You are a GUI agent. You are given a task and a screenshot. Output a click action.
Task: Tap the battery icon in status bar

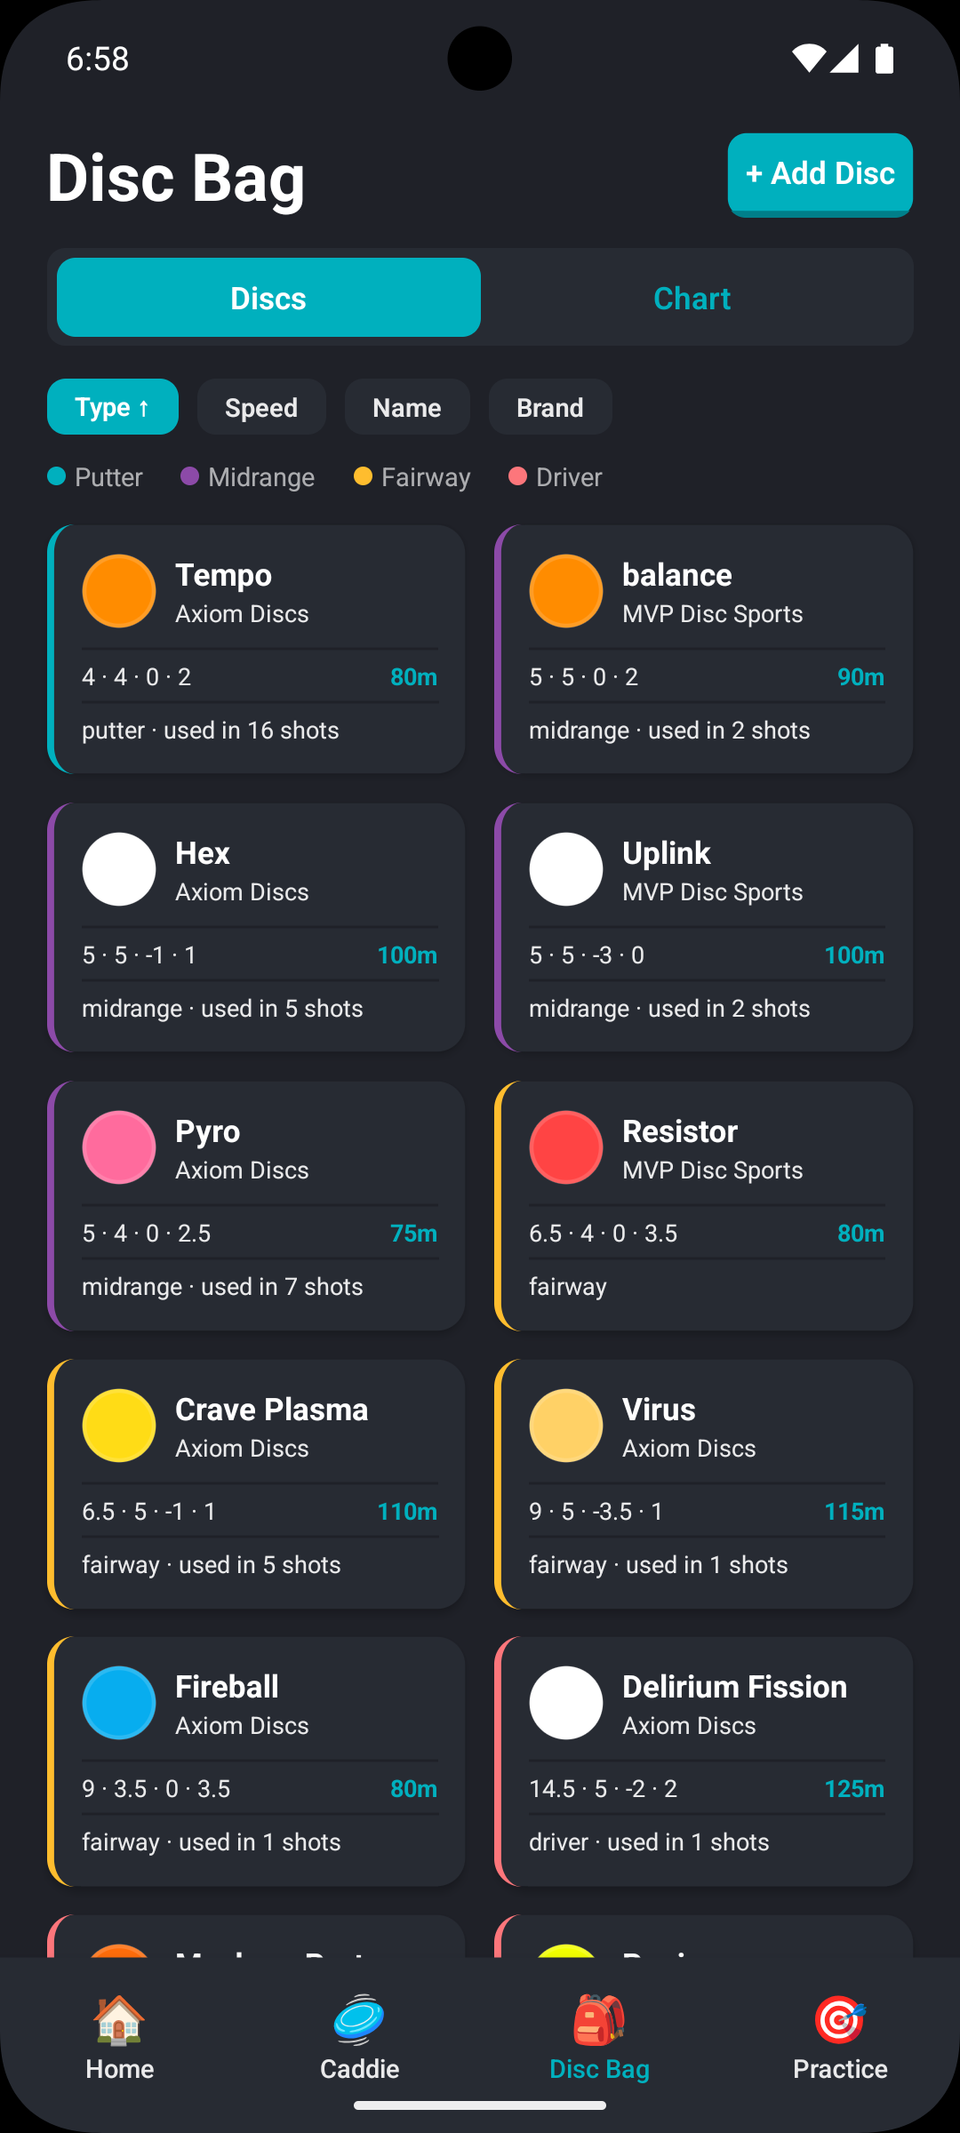point(884,59)
